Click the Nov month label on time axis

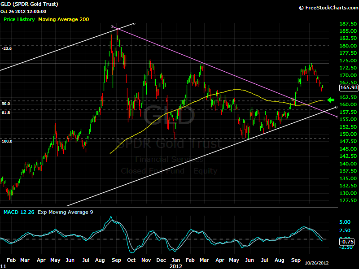point(146,260)
